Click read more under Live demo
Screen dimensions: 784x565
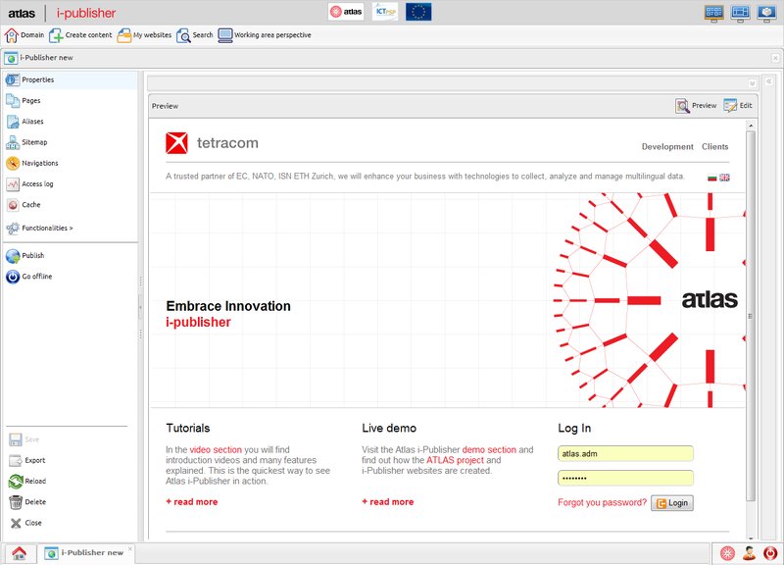tap(388, 502)
